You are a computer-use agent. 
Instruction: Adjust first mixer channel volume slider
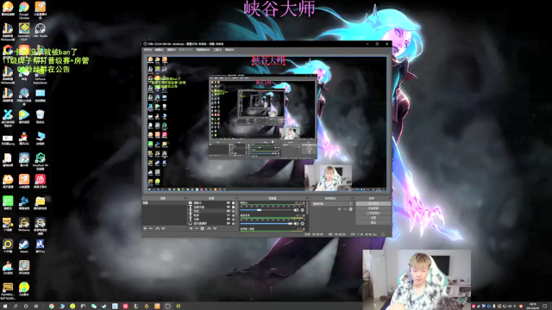[267, 210]
